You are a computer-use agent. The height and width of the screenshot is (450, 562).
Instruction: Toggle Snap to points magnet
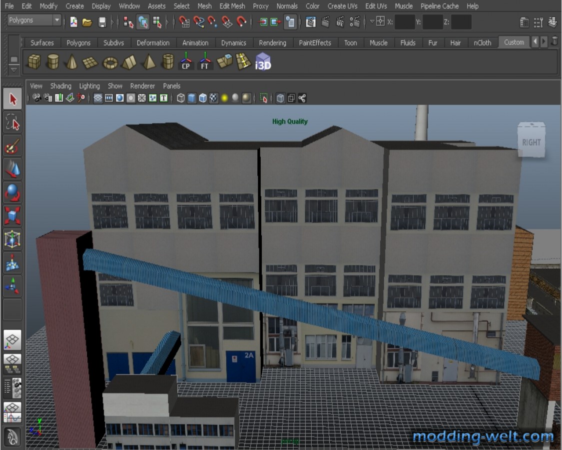coord(212,22)
